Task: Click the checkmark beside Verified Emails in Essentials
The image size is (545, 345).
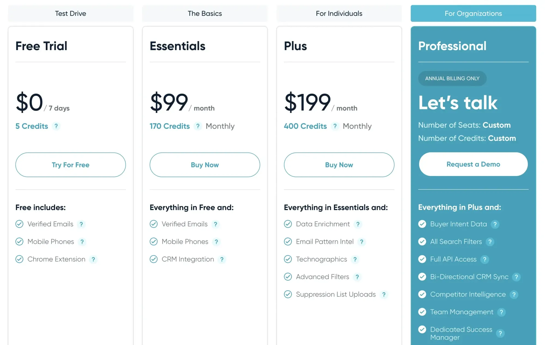Action: coord(153,224)
